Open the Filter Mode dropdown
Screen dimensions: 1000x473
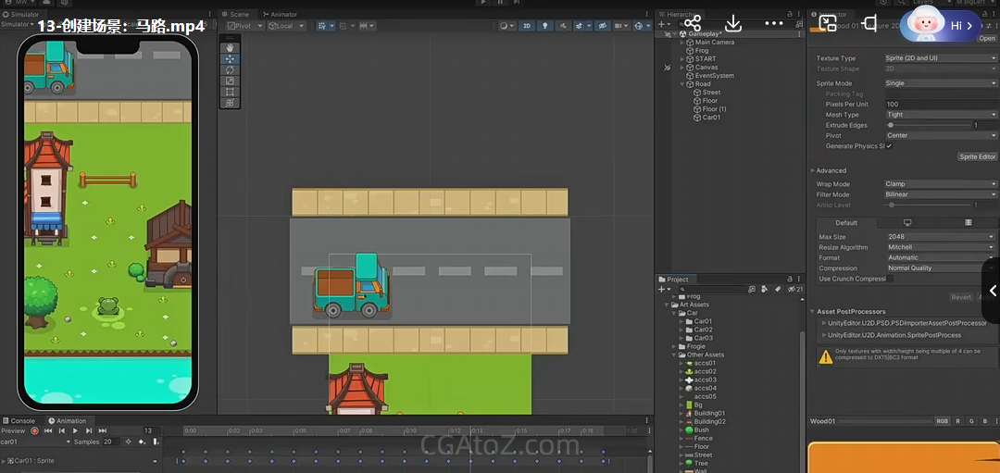pos(939,194)
